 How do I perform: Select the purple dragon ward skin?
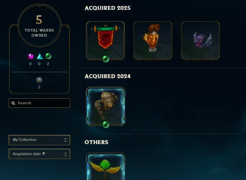(200, 40)
